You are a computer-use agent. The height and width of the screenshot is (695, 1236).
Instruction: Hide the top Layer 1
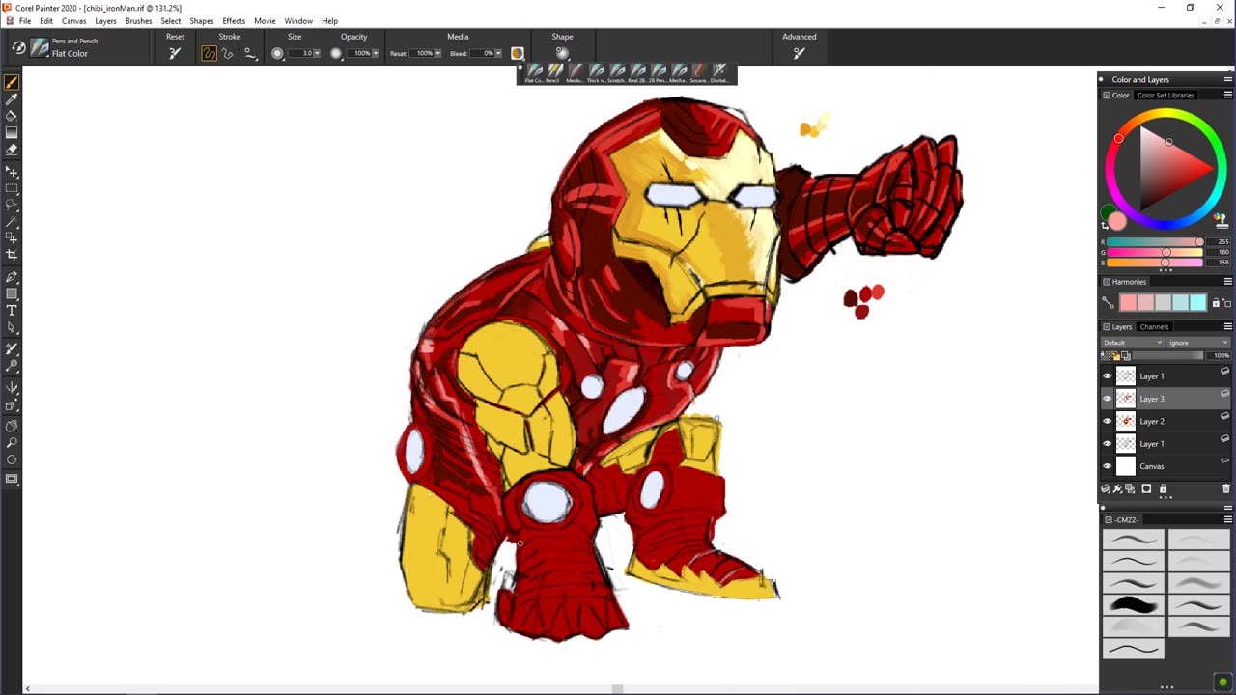(x=1108, y=375)
